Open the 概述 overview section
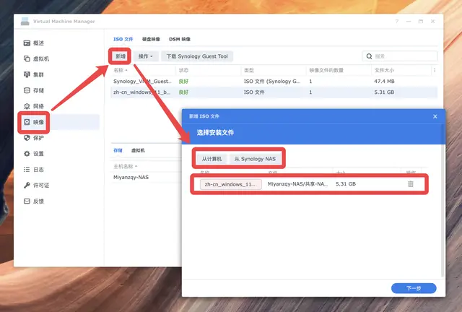The image size is (462, 312). (x=34, y=43)
